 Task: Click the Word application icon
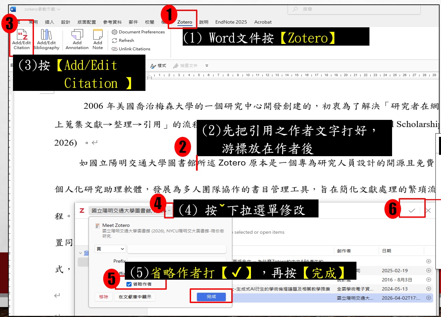pyautogui.click(x=13, y=9)
